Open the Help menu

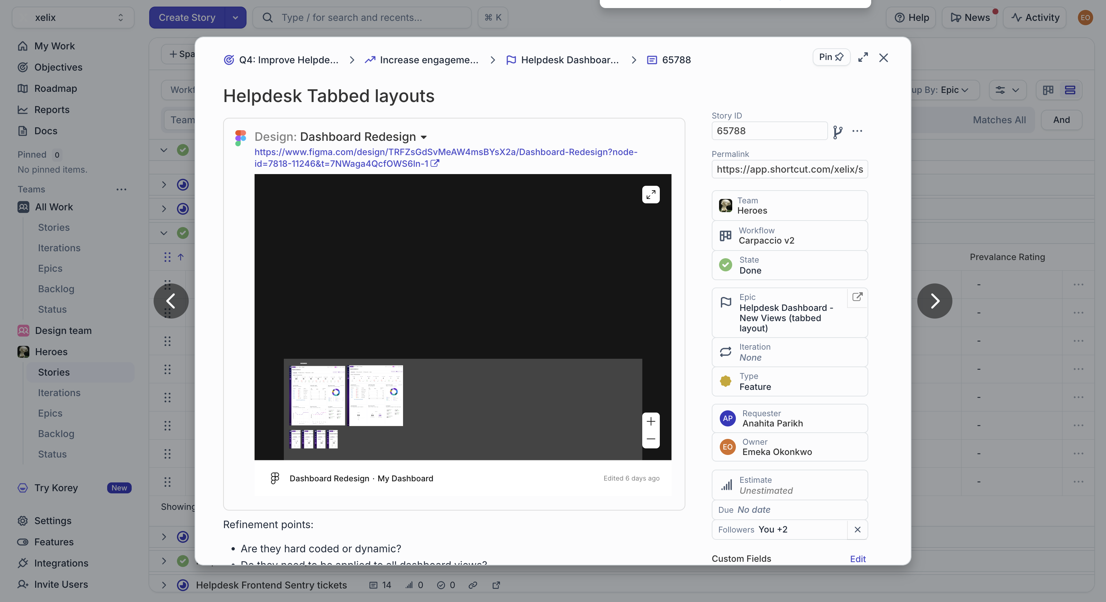[911, 18]
